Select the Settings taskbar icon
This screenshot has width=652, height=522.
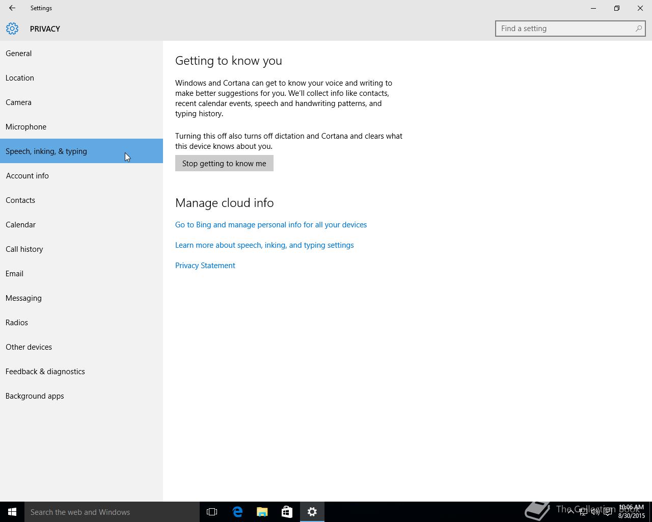tap(312, 512)
